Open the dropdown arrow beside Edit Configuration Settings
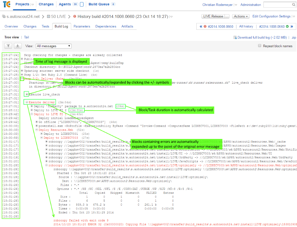Screen dimensions: 297x227 click(294, 17)
